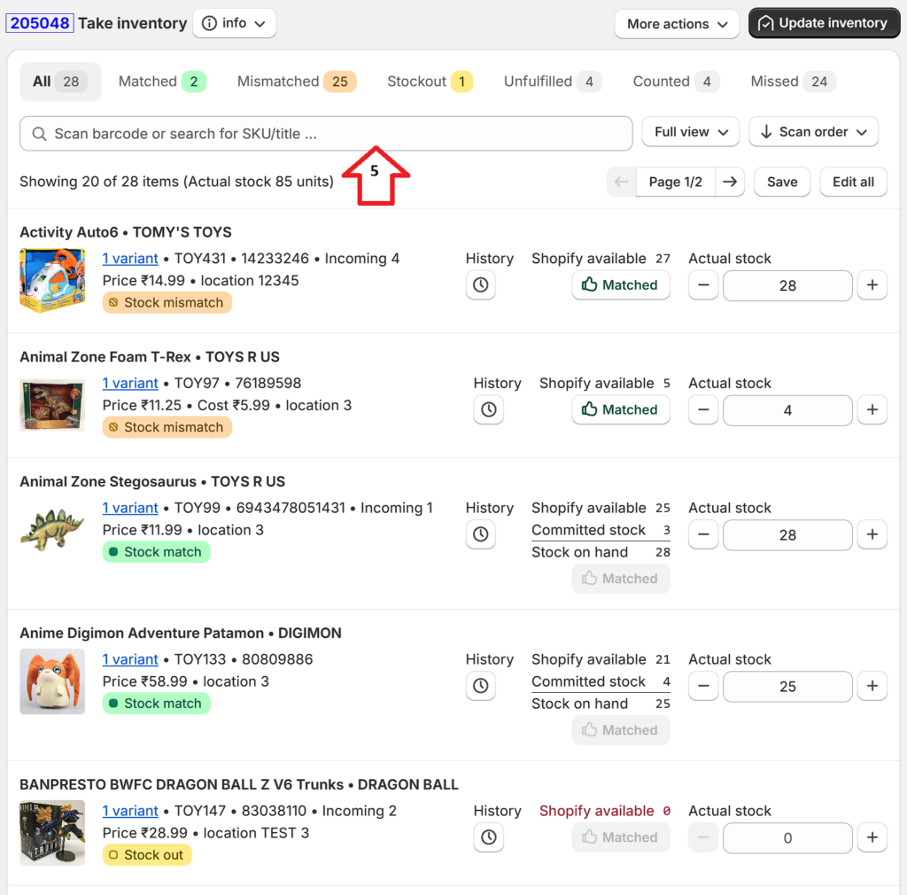Image resolution: width=907 pixels, height=895 pixels.
Task: Click the Patamon product thumbnail
Action: pos(52,681)
